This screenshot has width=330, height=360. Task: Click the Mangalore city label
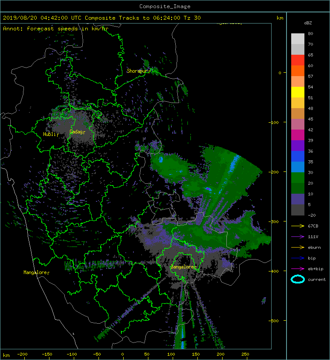[35, 272]
